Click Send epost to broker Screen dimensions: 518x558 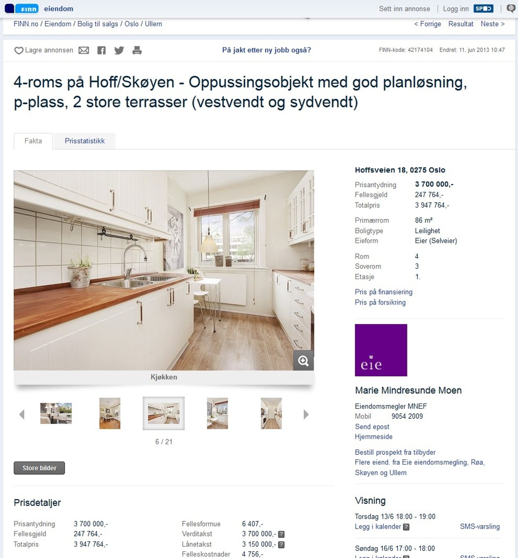pos(372,427)
